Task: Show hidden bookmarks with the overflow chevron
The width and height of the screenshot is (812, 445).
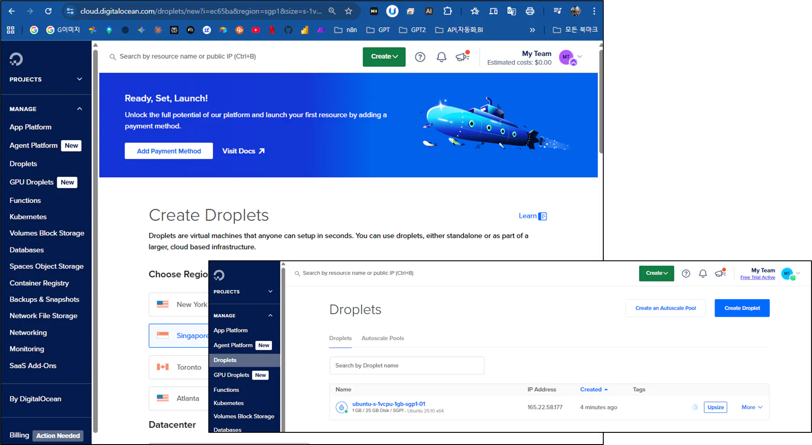Action: pyautogui.click(x=532, y=30)
